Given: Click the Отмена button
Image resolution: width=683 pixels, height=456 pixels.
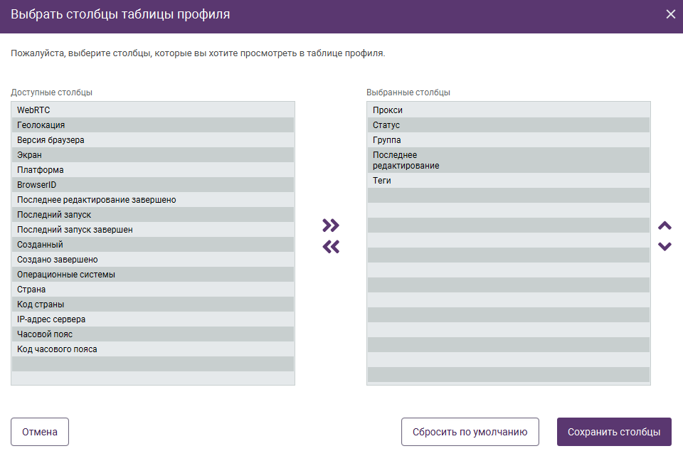Looking at the screenshot, I should [40, 432].
